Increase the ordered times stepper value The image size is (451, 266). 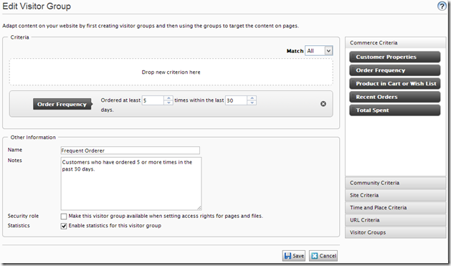coord(168,98)
